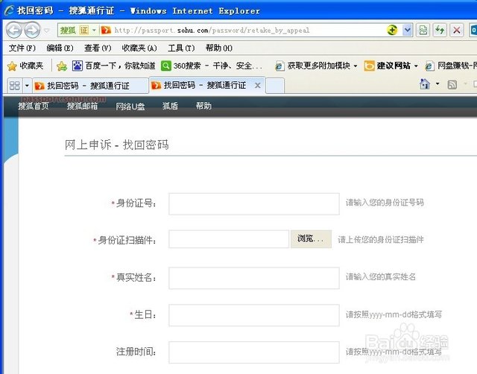This screenshot has width=477, height=374.
Task: Expand the address bar history dropdown
Action: [407, 30]
